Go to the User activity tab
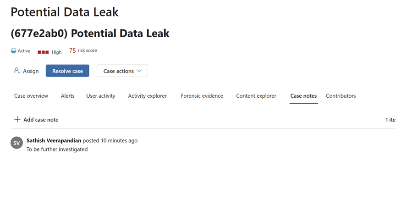Viewport: 396px width, 200px height. coord(101,96)
